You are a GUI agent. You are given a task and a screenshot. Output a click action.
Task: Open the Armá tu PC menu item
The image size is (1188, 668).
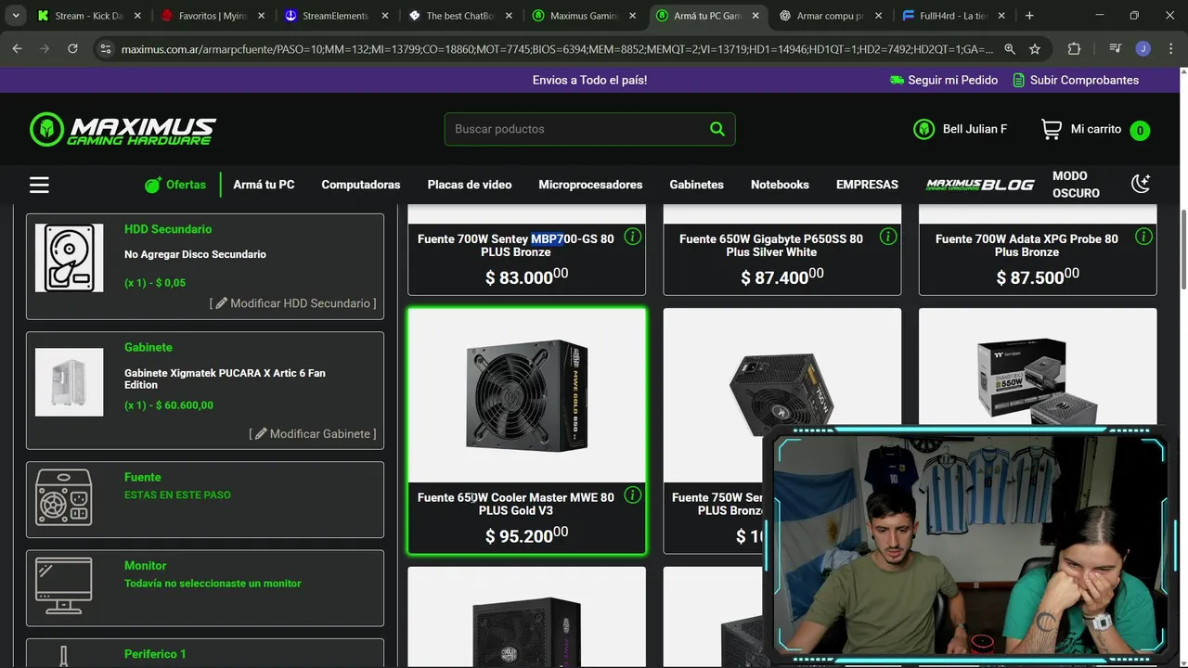click(264, 185)
